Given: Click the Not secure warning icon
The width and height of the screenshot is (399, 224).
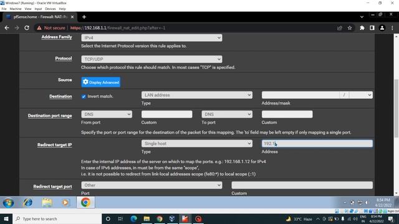Looking at the screenshot, I should pyautogui.click(x=39, y=28).
